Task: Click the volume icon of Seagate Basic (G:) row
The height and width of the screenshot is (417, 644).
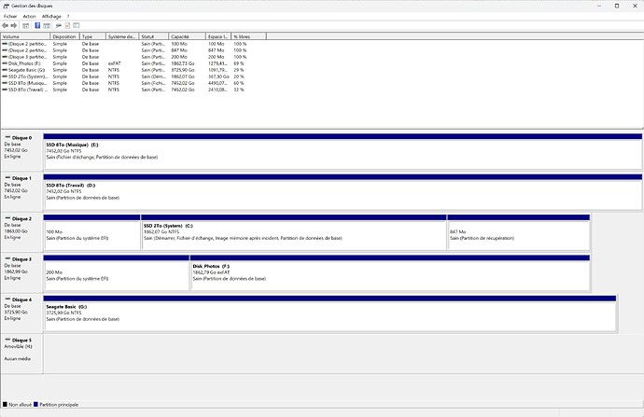Action: (x=5, y=70)
